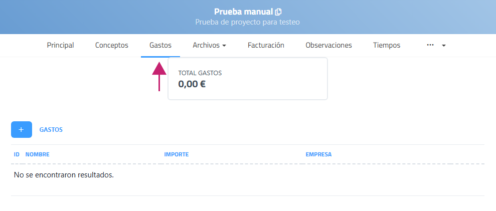
Task: Click the No se encontraron resultados row
Action: (64, 175)
